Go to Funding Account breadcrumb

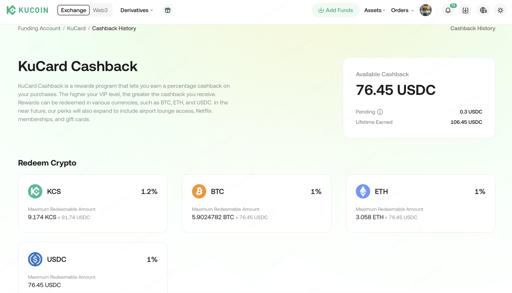tap(39, 28)
